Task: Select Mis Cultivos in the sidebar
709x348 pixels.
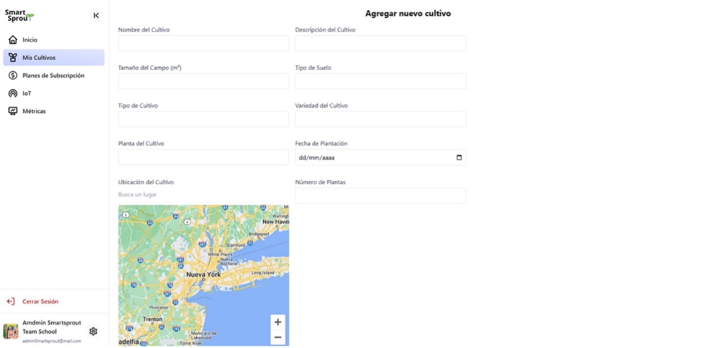Action: [x=38, y=58]
